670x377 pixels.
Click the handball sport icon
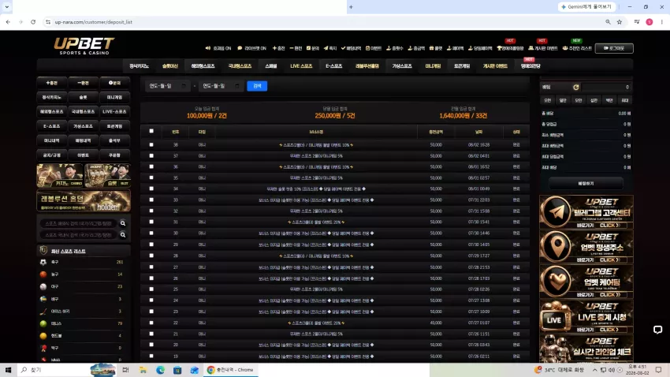click(x=43, y=335)
